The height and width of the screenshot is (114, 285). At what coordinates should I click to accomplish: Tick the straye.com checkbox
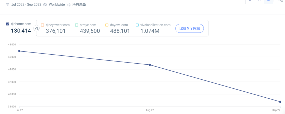(x=77, y=25)
